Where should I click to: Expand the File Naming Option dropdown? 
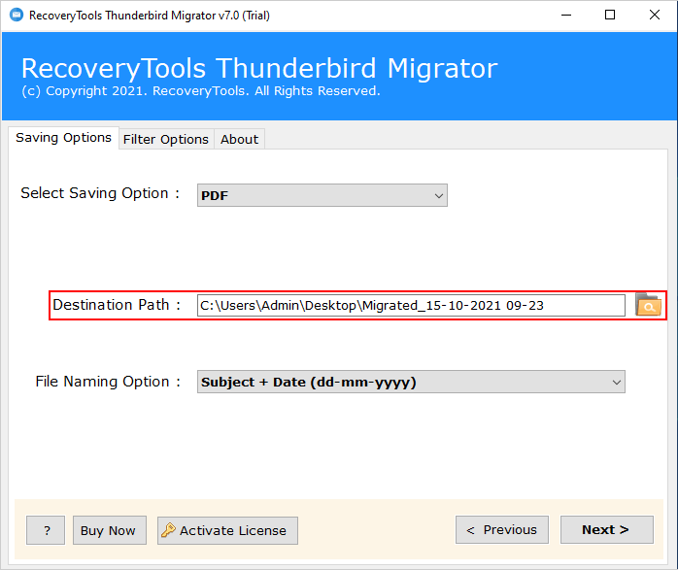click(x=411, y=382)
